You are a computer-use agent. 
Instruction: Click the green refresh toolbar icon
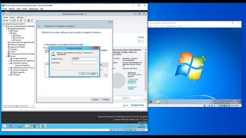(x=25, y=20)
